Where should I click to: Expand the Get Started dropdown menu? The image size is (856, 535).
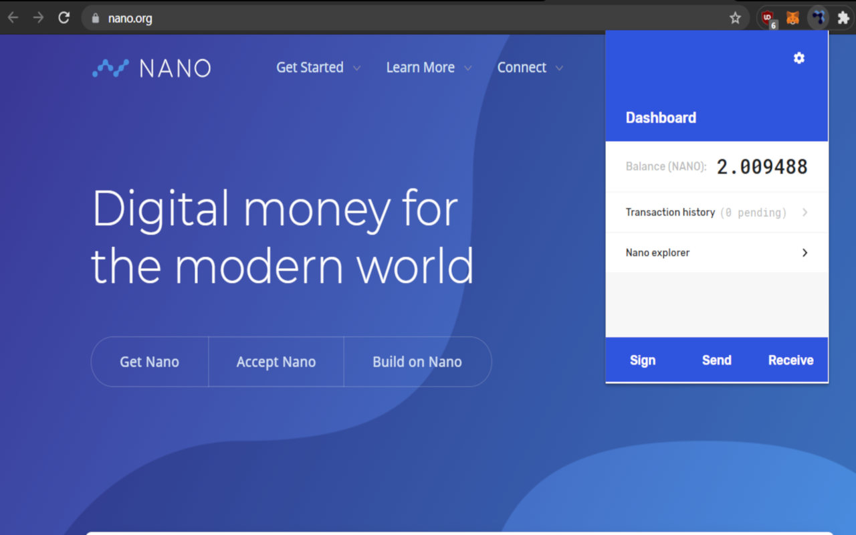[x=318, y=67]
